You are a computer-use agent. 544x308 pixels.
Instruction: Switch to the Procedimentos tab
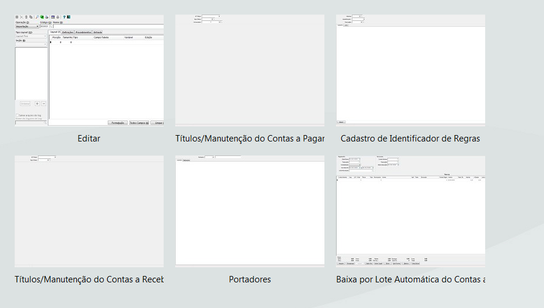83,32
